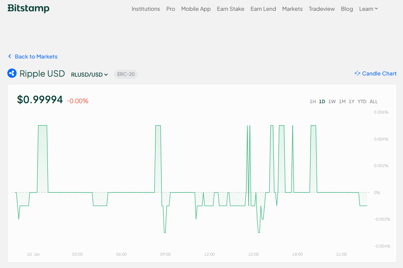This screenshot has height=268, width=403.
Task: Choose the YTD time range
Action: [362, 101]
